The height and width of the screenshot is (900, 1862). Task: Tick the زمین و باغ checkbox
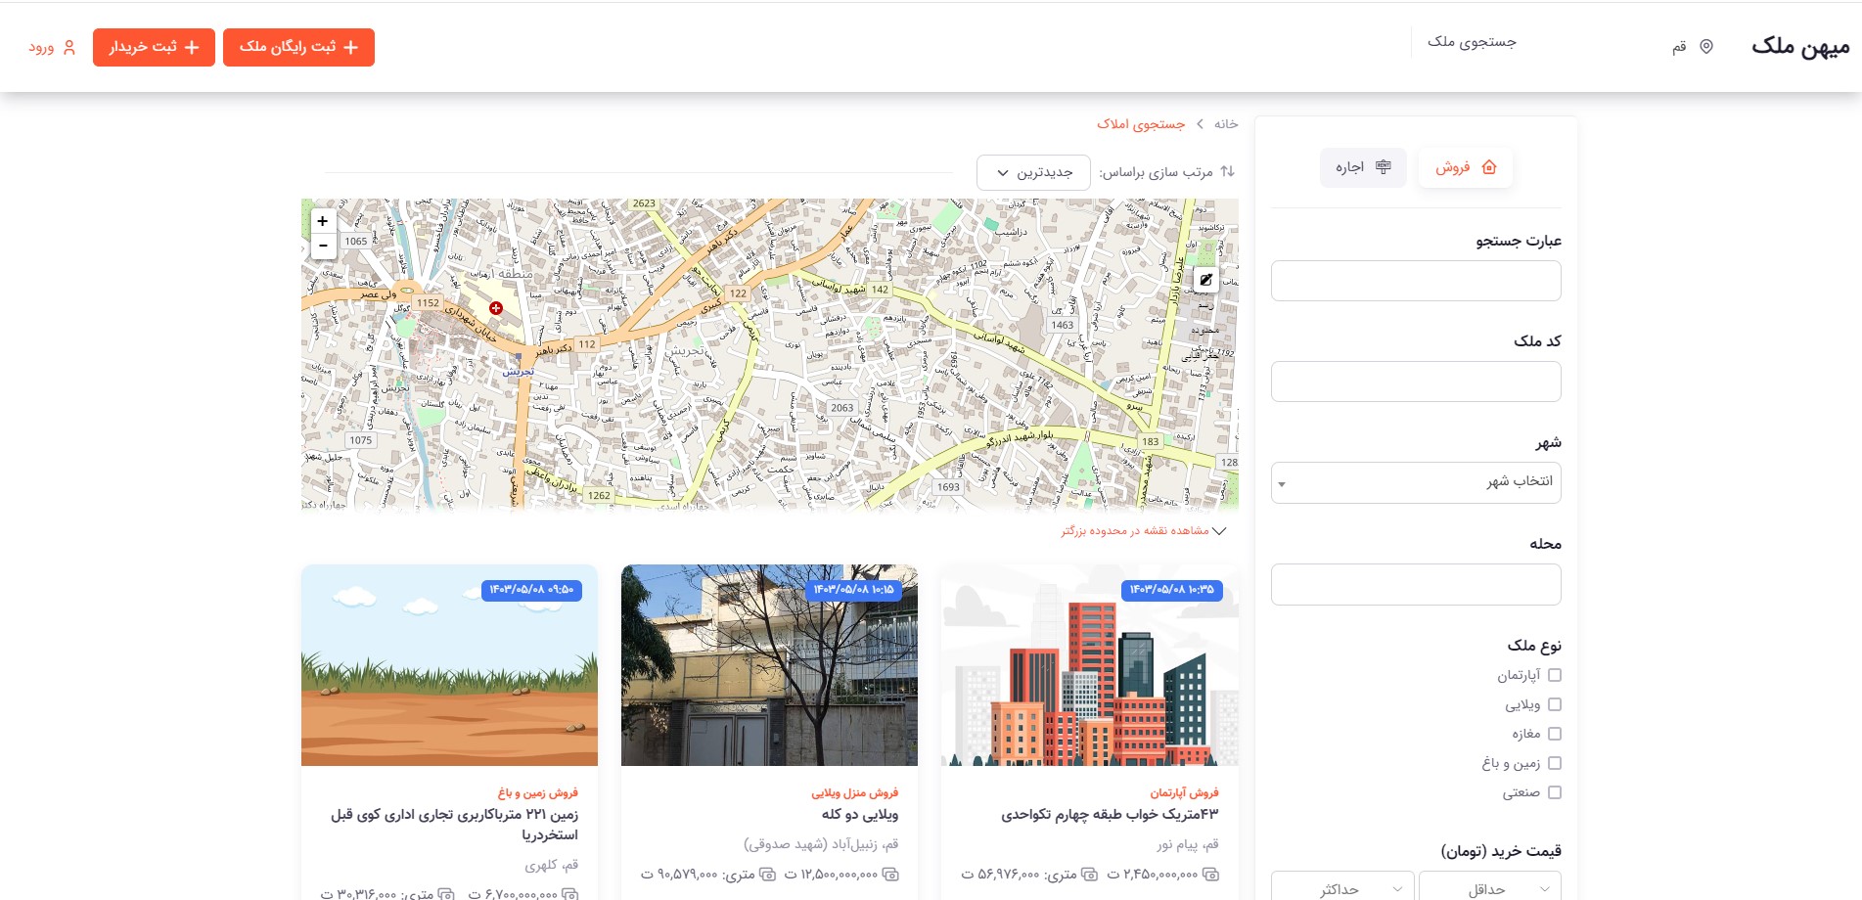click(1555, 763)
